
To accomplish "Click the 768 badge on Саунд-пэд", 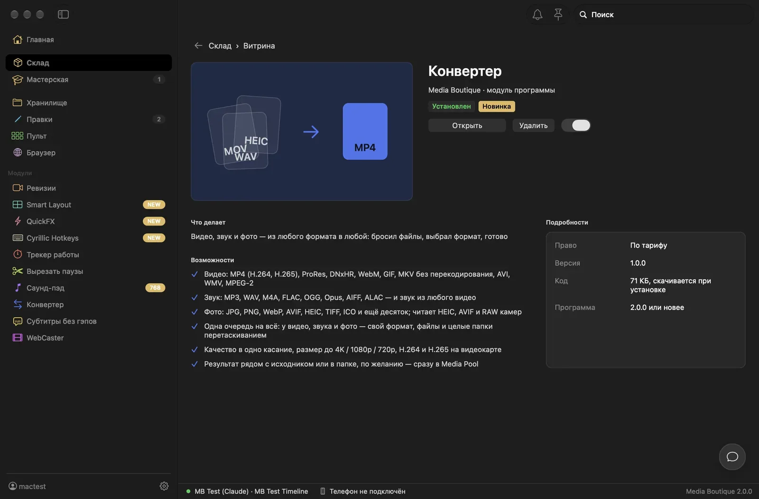I will (155, 288).
